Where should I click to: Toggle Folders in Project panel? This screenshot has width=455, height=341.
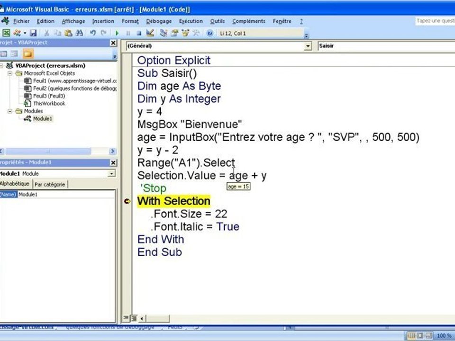click(28, 54)
